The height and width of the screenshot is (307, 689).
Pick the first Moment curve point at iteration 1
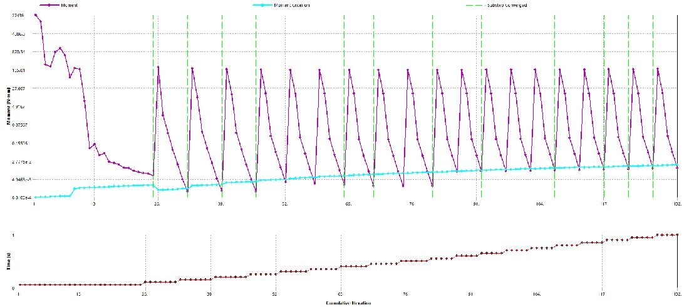pyautogui.click(x=35, y=14)
